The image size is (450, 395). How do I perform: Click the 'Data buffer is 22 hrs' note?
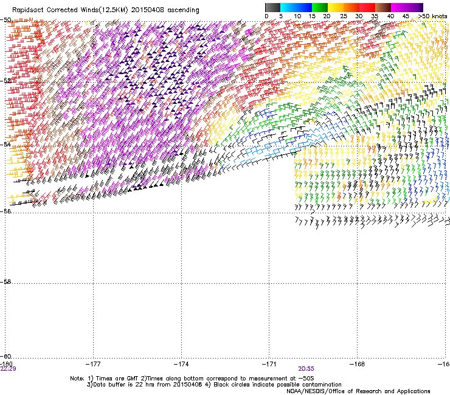coord(214,385)
